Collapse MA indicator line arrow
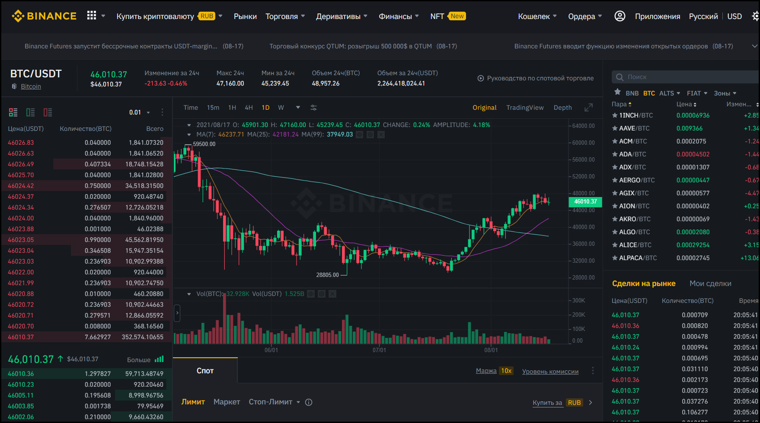The width and height of the screenshot is (760, 423). tap(189, 134)
